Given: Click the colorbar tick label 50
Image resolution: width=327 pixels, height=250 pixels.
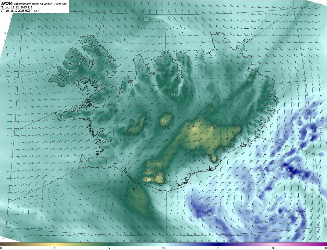Looking at the screenshot, I should (x=325, y=248).
